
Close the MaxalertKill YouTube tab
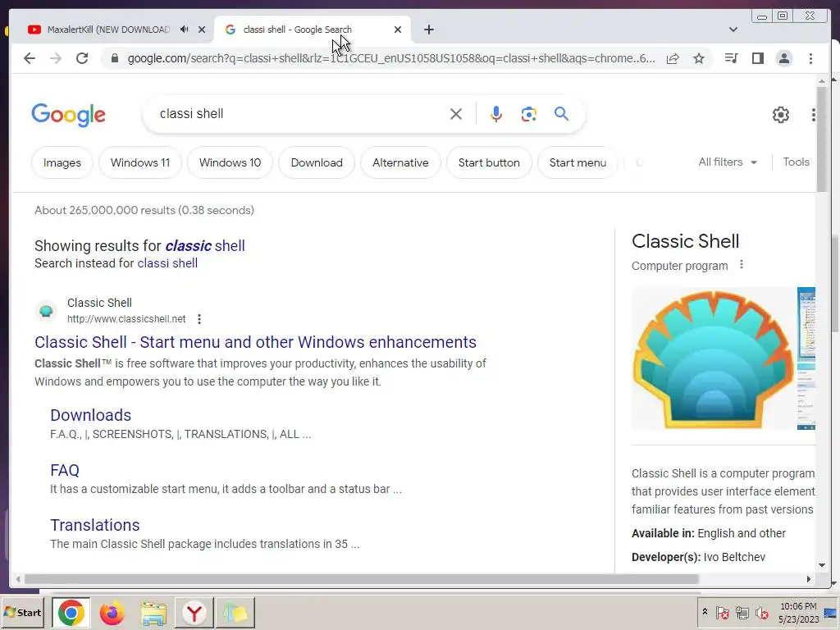pyautogui.click(x=202, y=30)
